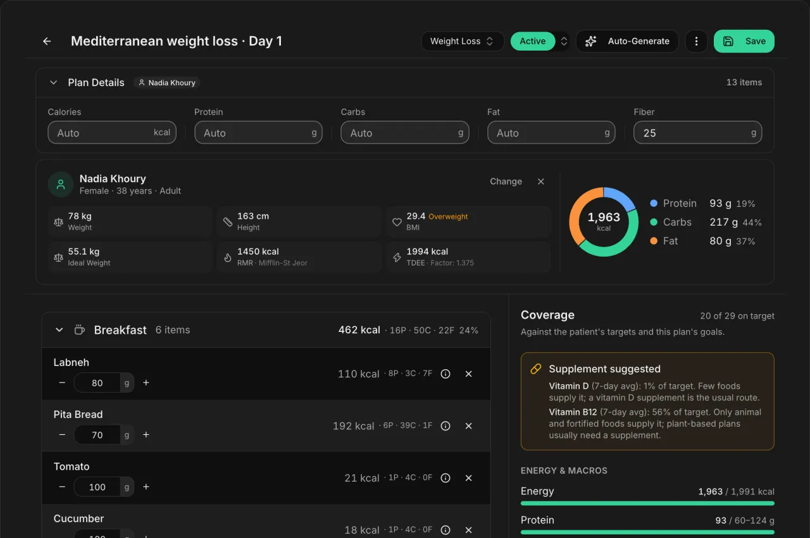The height and width of the screenshot is (538, 810).
Task: Decrease Pita Bread quantity with minus
Action: pyautogui.click(x=62, y=434)
